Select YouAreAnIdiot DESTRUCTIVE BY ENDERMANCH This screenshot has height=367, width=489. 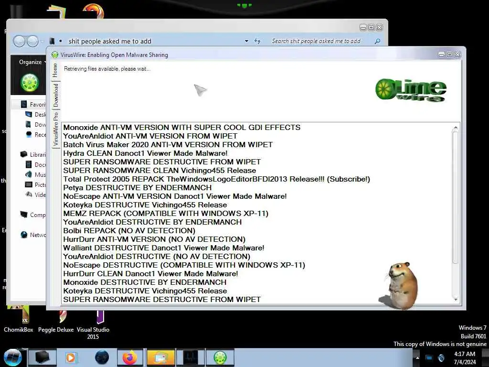click(x=152, y=222)
